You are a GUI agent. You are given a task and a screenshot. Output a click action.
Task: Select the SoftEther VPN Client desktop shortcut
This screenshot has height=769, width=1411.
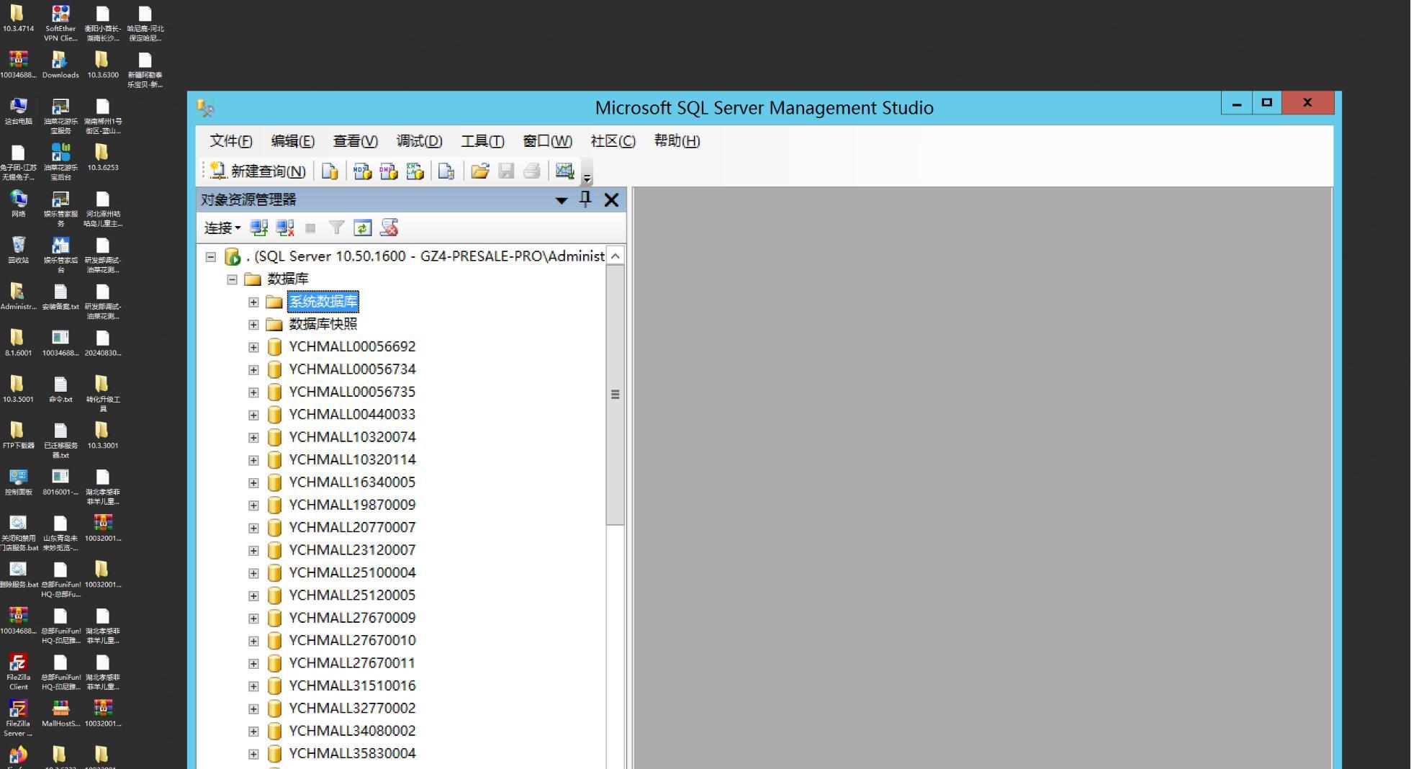pos(60,23)
